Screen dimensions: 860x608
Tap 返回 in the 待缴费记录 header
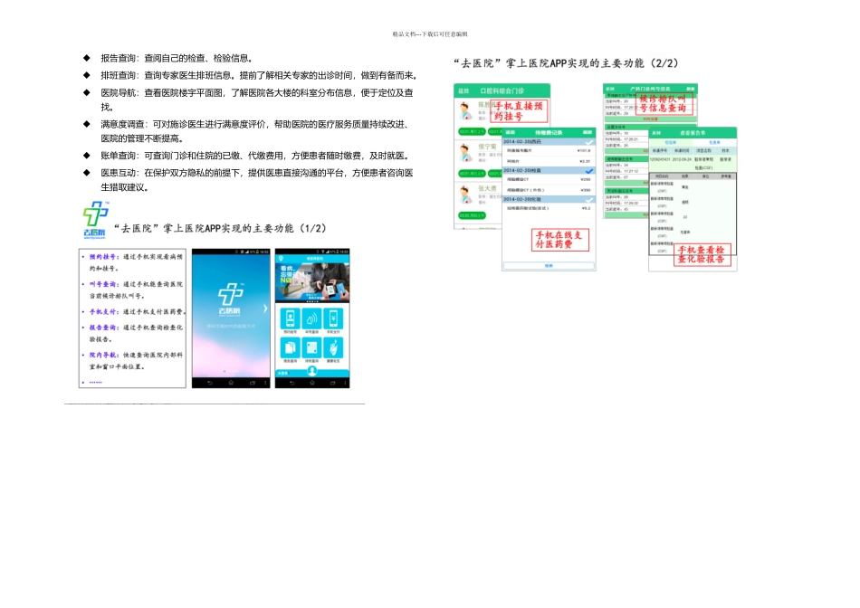pos(511,132)
